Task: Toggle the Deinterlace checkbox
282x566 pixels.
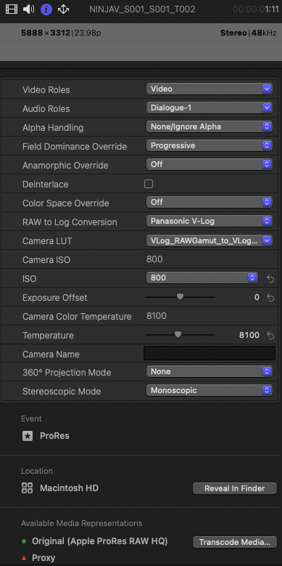Action: point(149,184)
